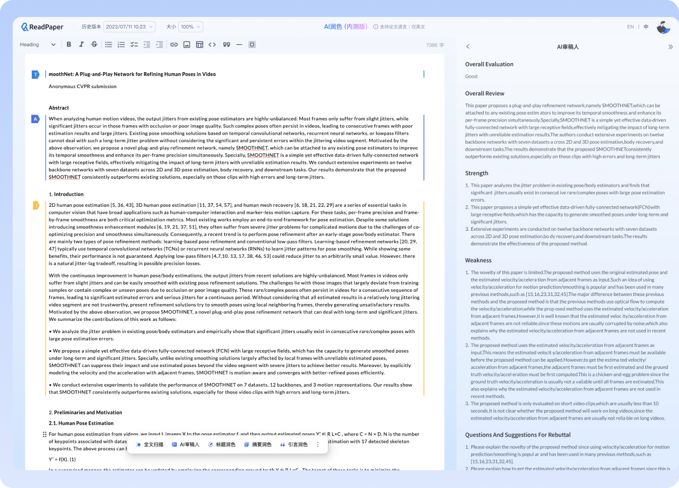Toggle the checklist (to-do list) format
The image size is (679, 488).
(134, 45)
